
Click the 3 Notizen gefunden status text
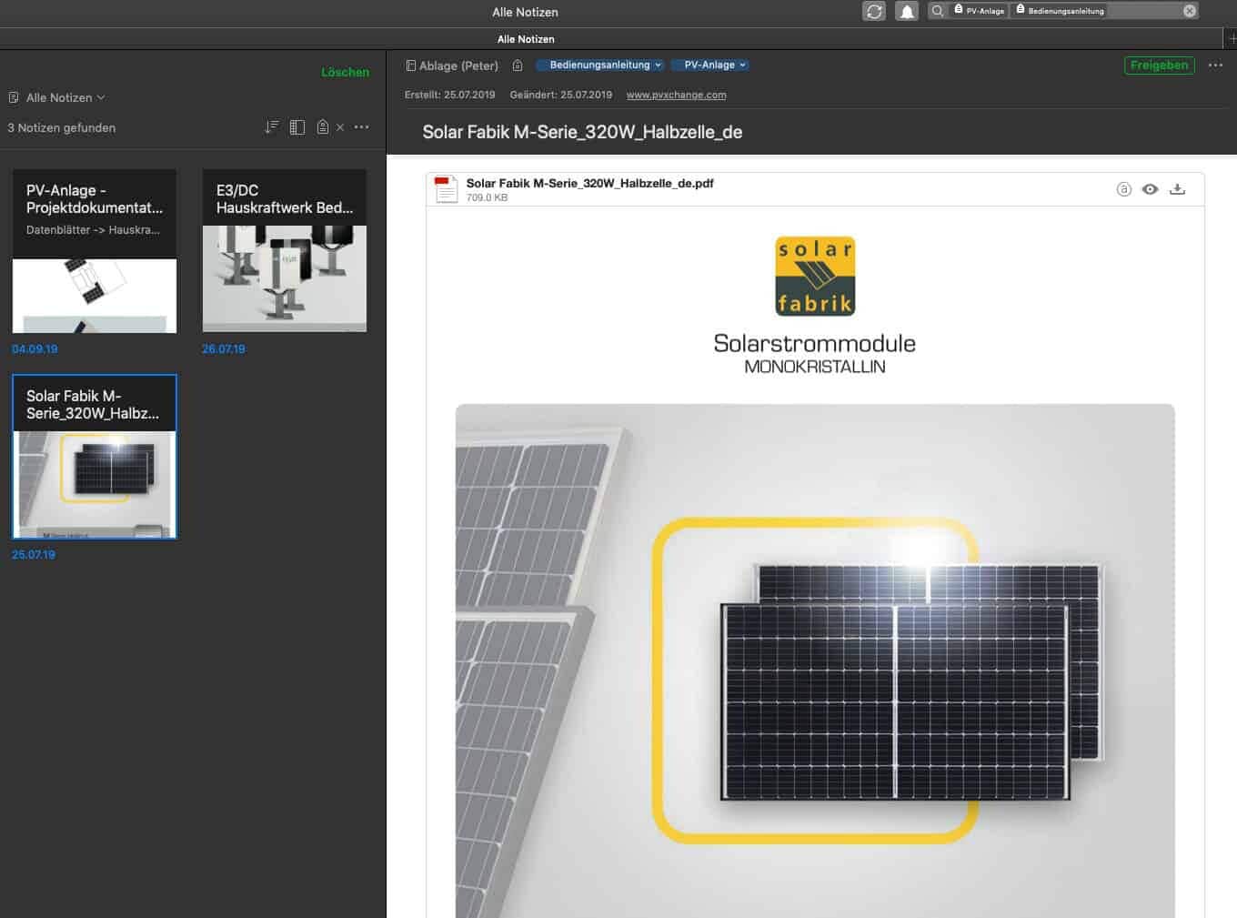pyautogui.click(x=61, y=127)
